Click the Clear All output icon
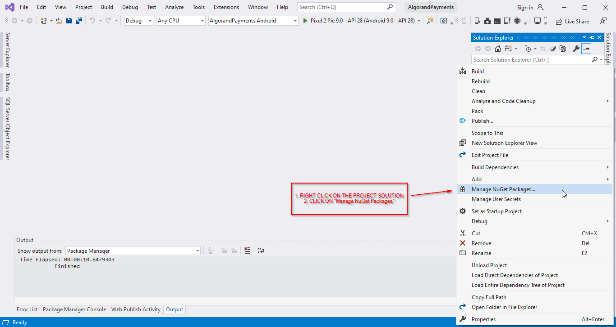This screenshot has height=327, width=616. [247, 251]
